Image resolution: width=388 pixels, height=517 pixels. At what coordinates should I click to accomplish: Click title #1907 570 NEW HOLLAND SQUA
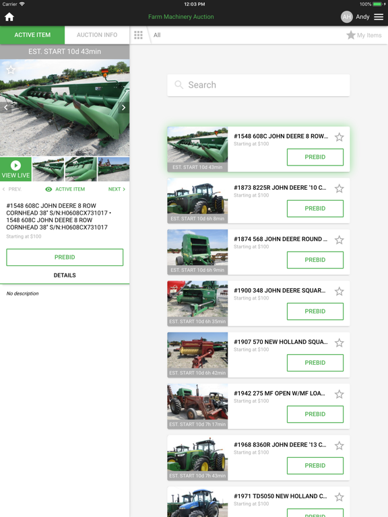click(281, 342)
